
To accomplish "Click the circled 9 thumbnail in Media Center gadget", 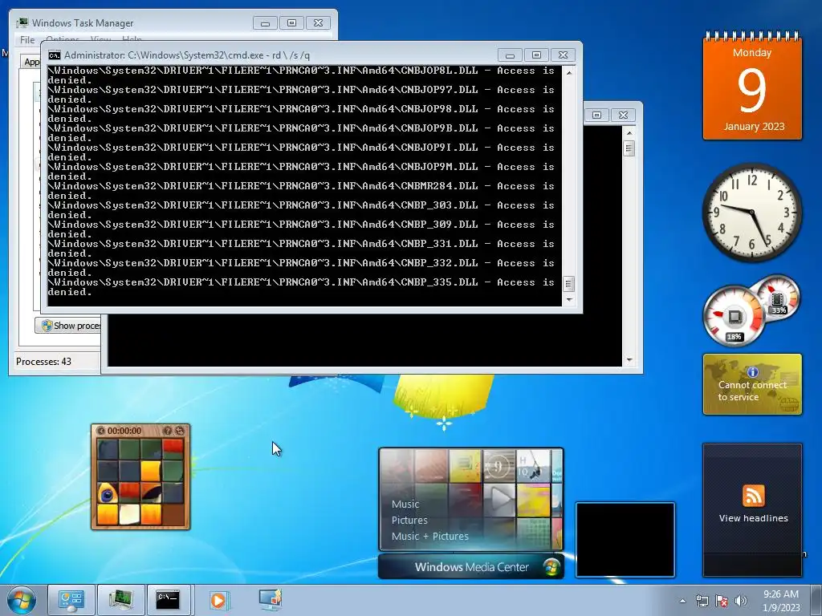I will [498, 466].
